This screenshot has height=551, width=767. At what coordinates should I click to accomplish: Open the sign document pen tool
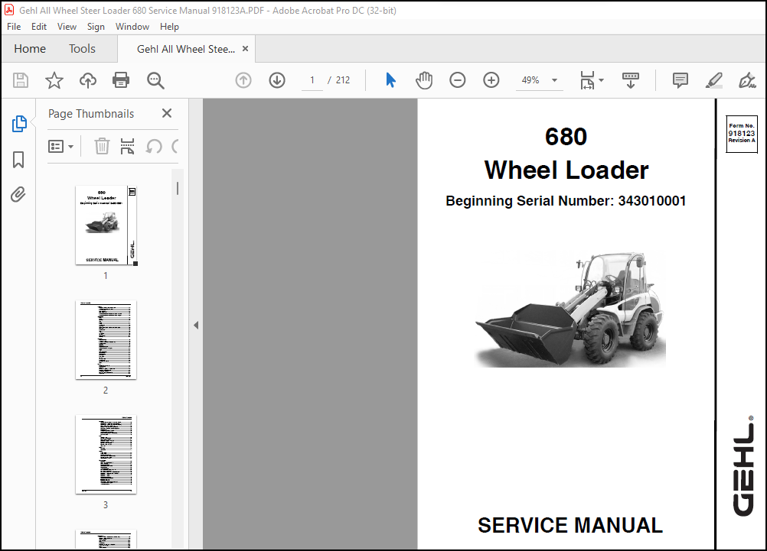click(x=747, y=80)
